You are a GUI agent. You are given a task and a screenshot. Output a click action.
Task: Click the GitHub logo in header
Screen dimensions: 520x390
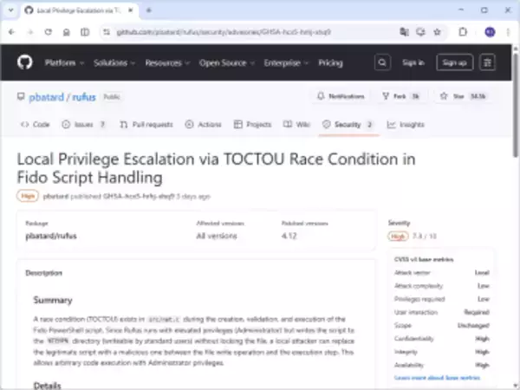(x=25, y=62)
